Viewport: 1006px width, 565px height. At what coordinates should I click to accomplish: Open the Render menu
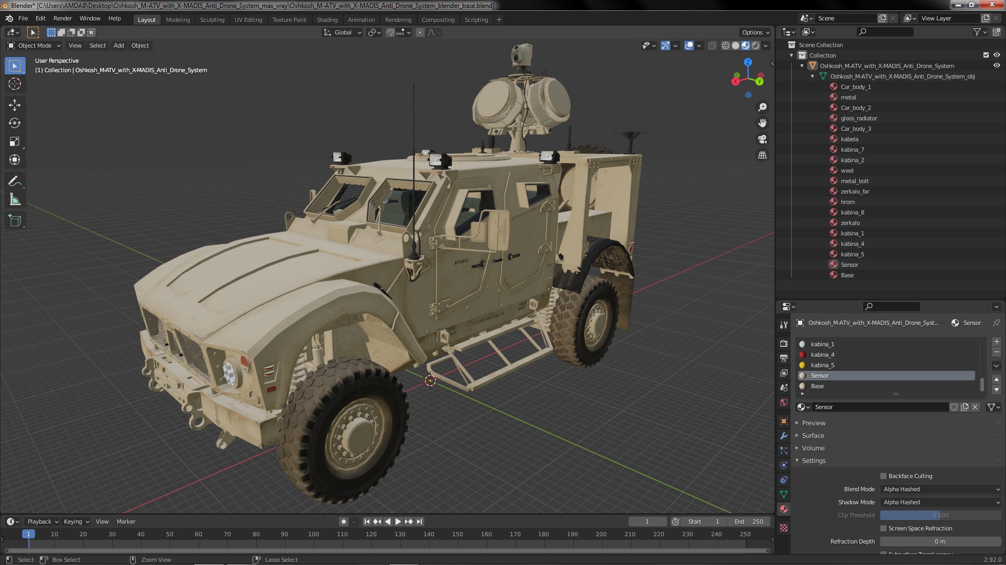tap(62, 18)
